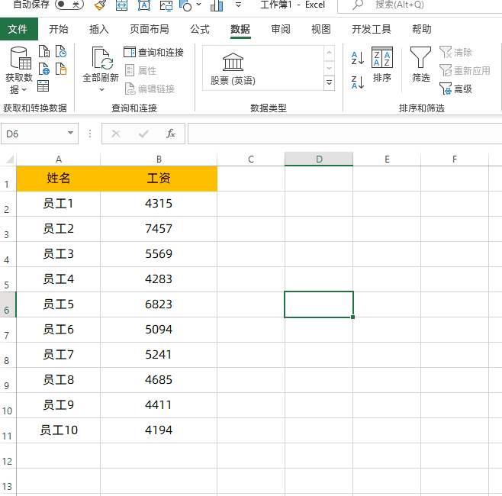
Task: Click Sort A to Z ascending icon
Action: coord(358,58)
